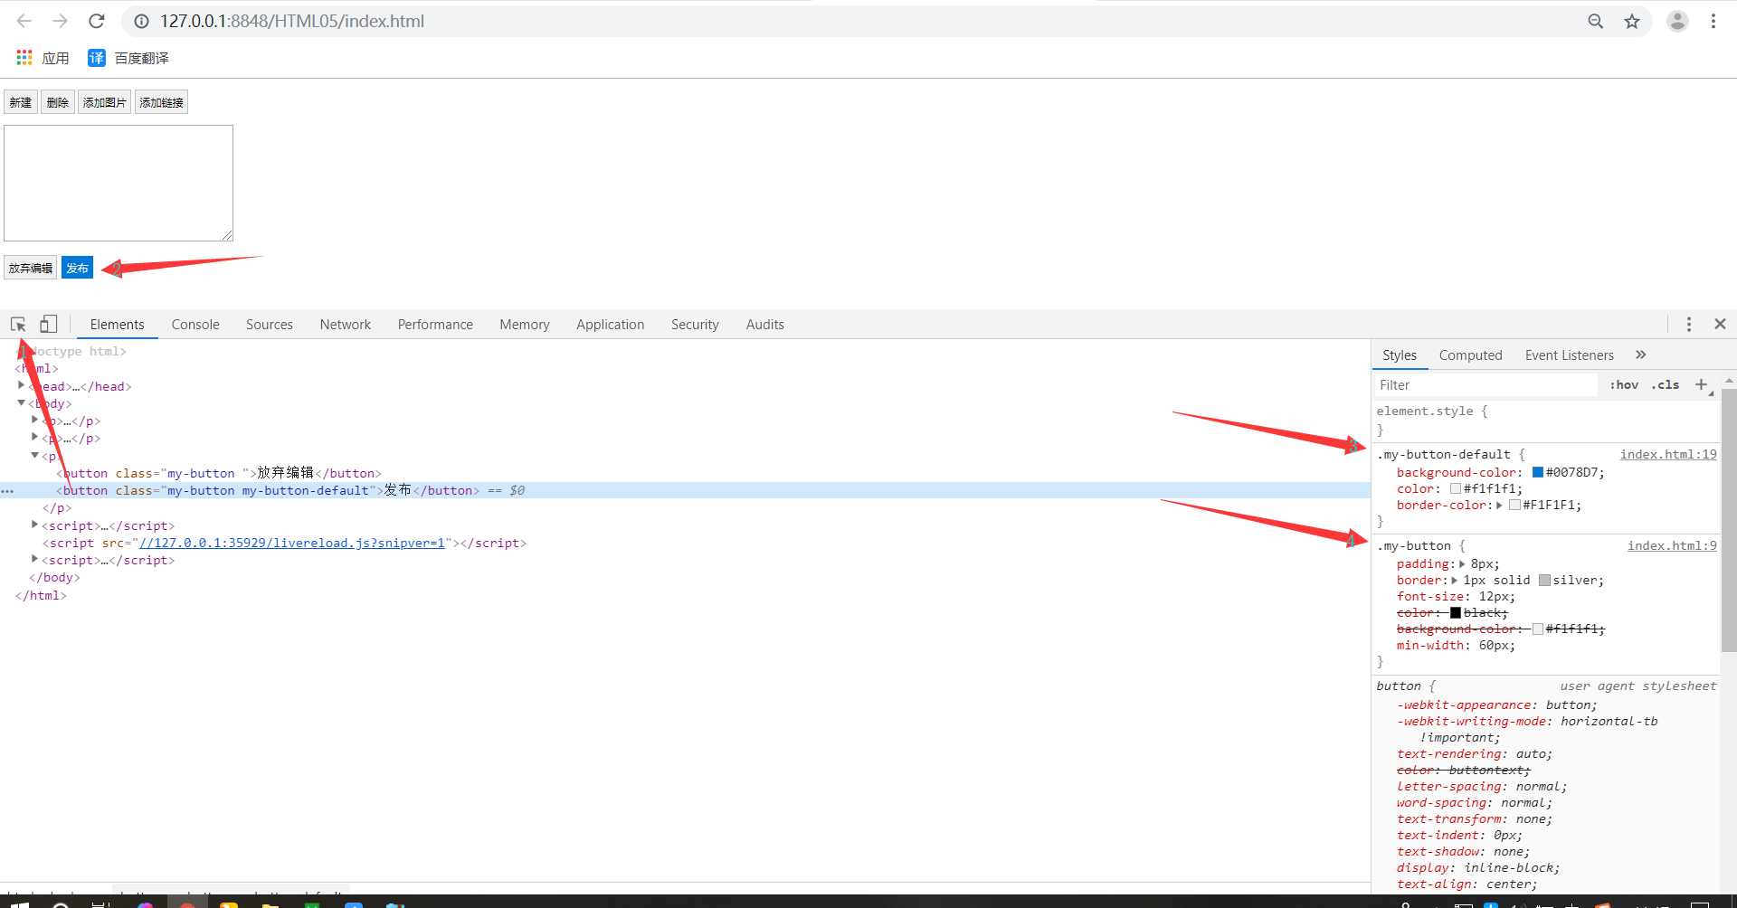Click the 添加链接 button
1737x908 pixels.
point(162,102)
